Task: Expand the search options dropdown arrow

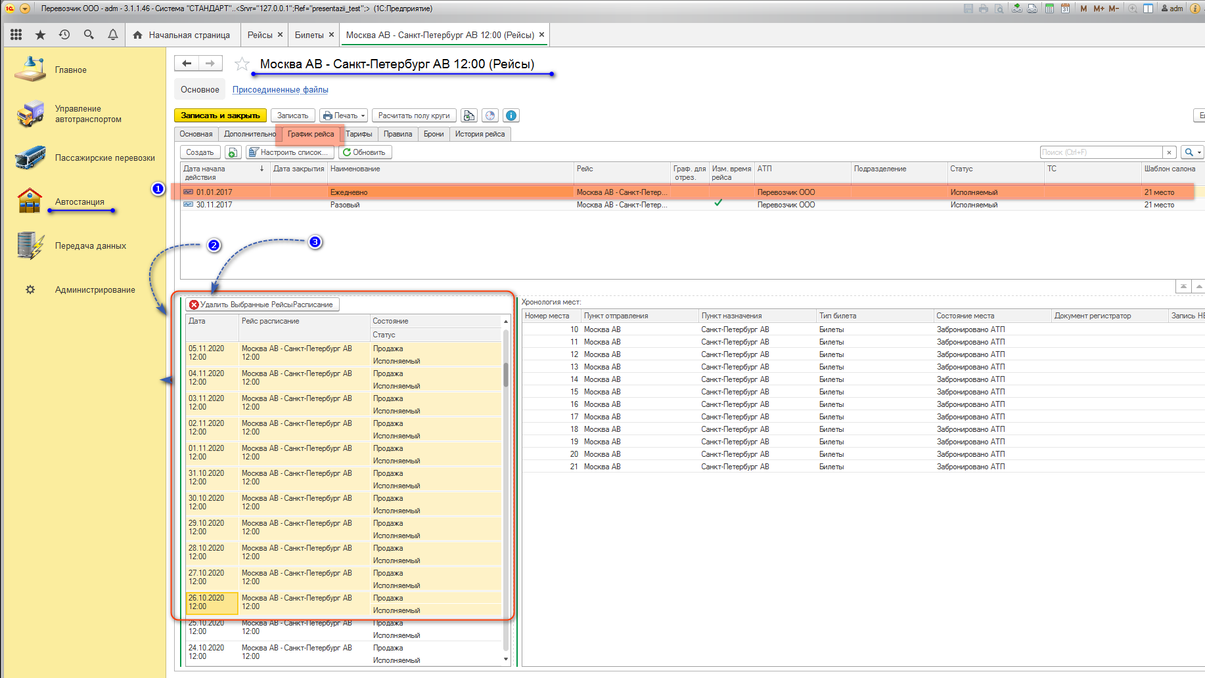Action: 1199,152
